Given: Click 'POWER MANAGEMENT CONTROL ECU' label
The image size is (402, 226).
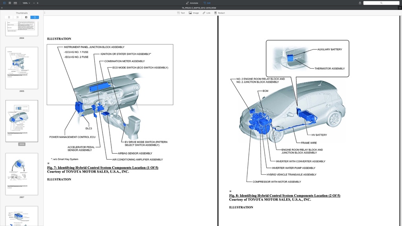Looking at the screenshot, I should tap(72, 137).
